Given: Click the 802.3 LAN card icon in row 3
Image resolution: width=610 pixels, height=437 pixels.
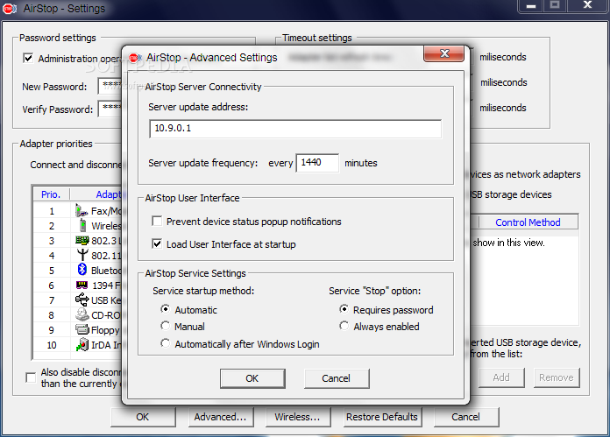Looking at the screenshot, I should [82, 240].
